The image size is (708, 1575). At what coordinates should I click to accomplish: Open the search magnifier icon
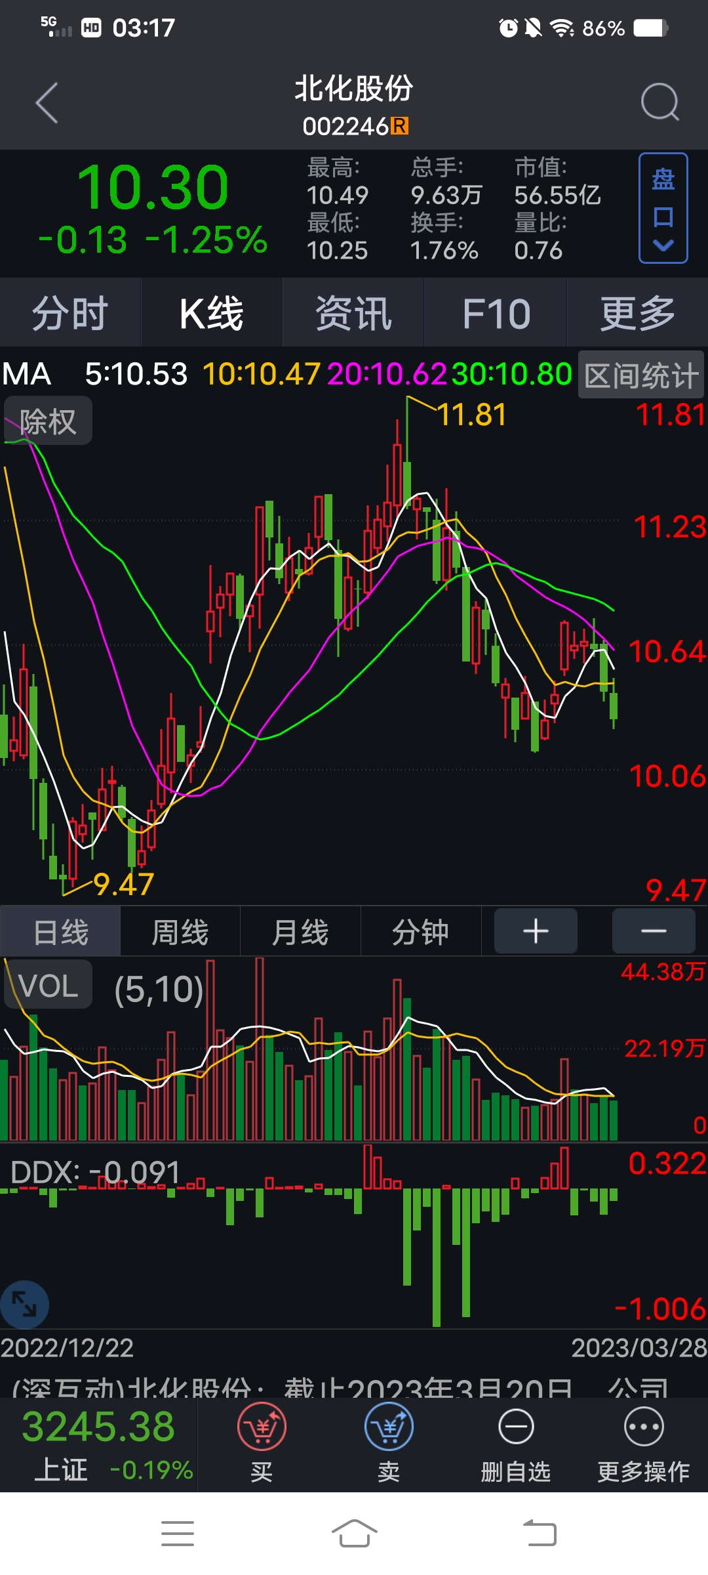coord(659,102)
